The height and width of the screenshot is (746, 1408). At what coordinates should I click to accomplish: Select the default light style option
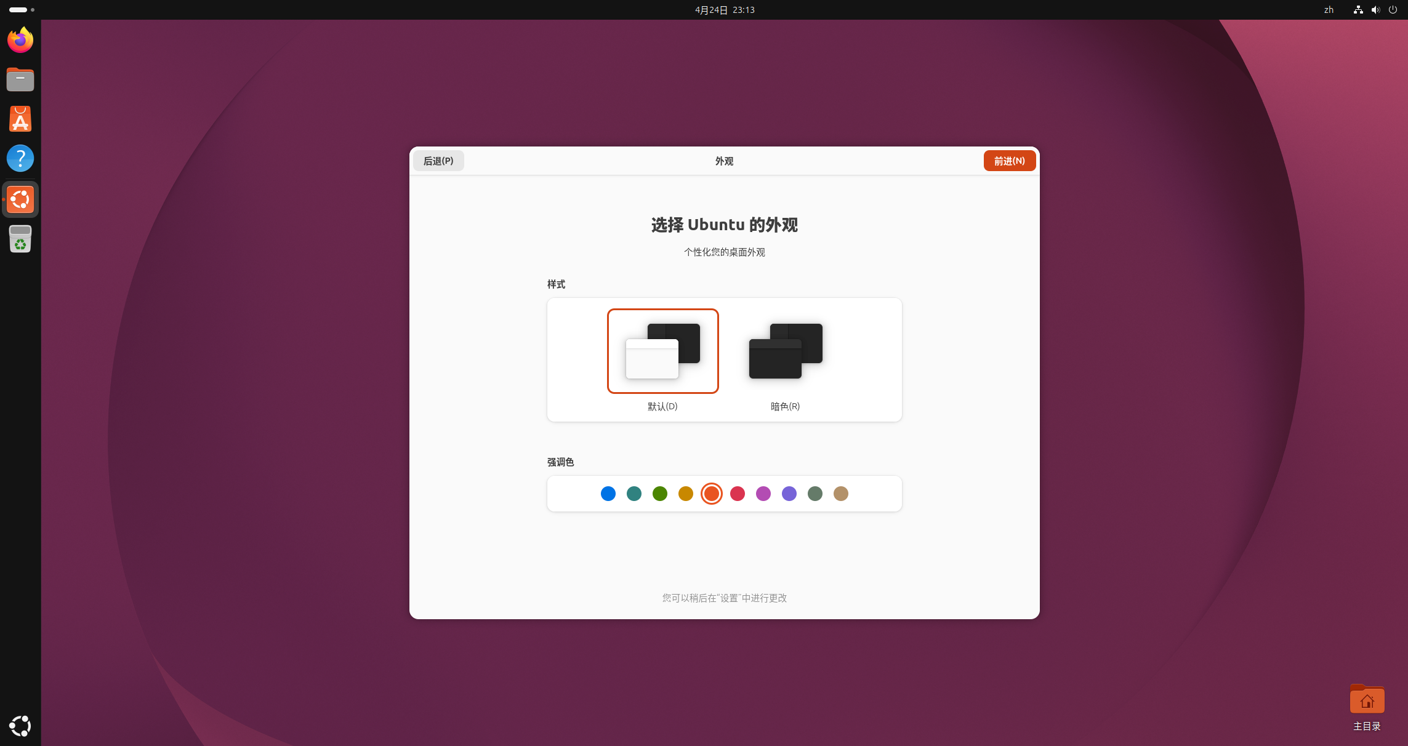pyautogui.click(x=662, y=351)
